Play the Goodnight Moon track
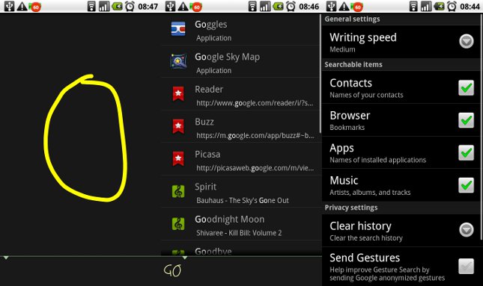 241,224
